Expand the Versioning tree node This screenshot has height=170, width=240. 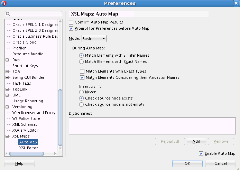(x=7, y=107)
